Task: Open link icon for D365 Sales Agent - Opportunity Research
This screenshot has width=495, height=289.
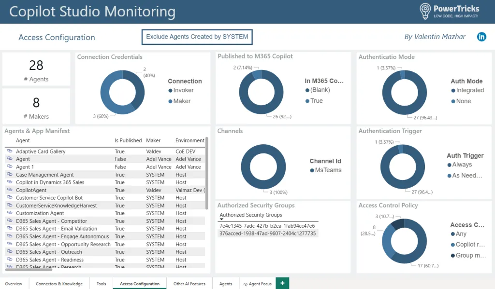Action: click(10, 244)
